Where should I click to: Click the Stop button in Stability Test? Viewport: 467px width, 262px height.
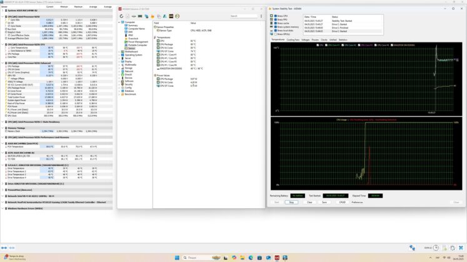pyautogui.click(x=291, y=202)
